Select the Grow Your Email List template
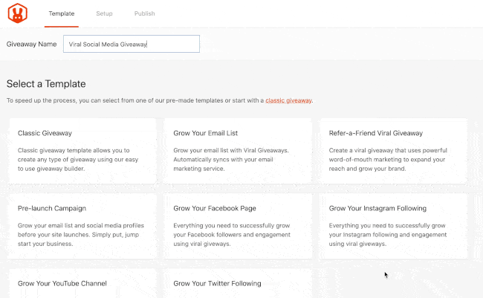This screenshot has height=298, width=483. coord(238,151)
